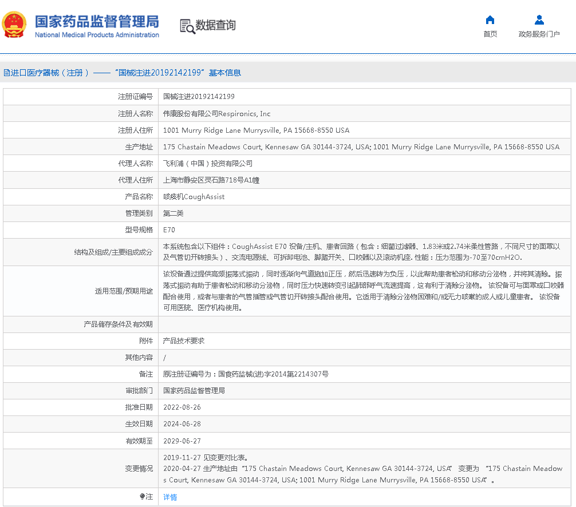Image resolution: width=576 pixels, height=507 pixels.
Task: Click the 产品技术要求 attachment text
Action: (x=183, y=340)
